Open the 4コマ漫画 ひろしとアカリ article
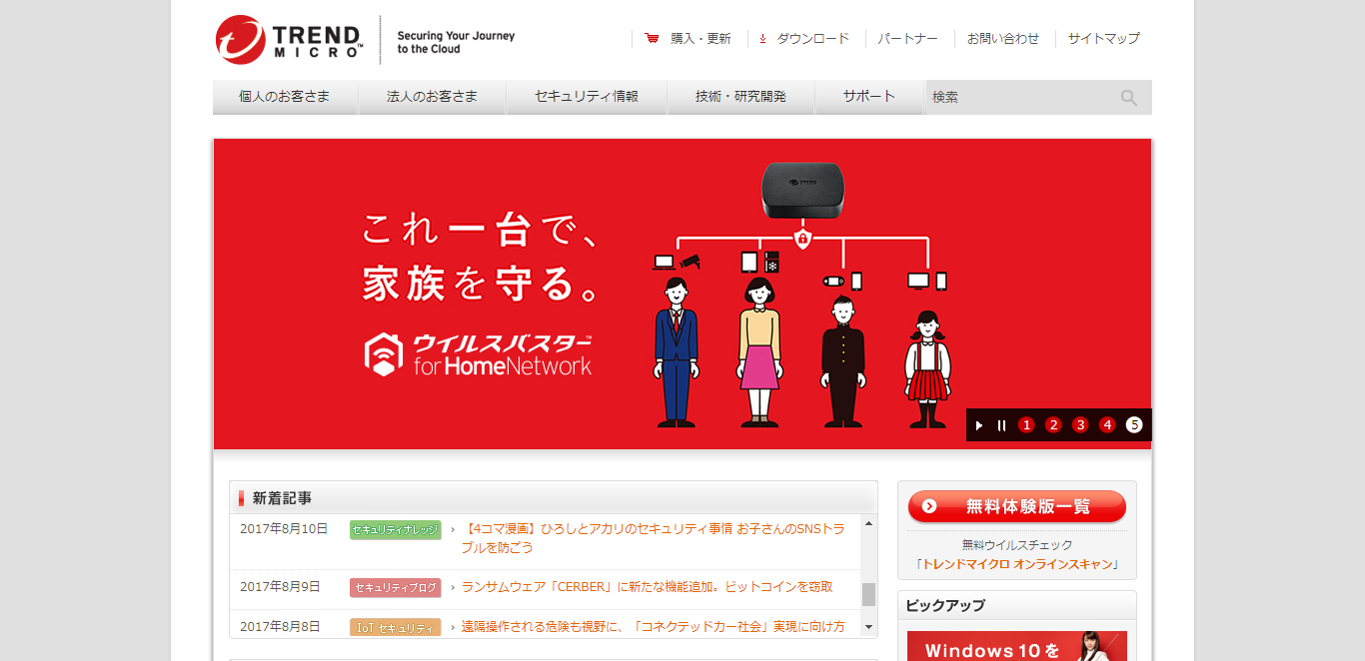The image size is (1365, 661). tap(654, 538)
